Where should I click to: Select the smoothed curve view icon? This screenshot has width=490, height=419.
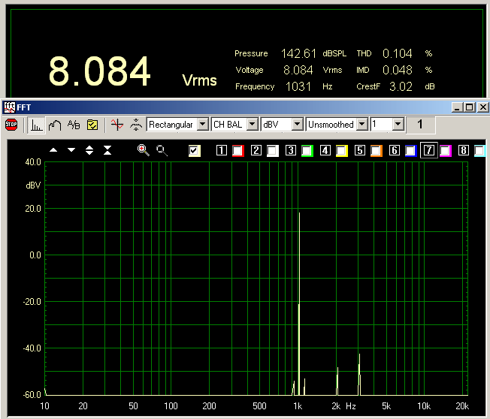coord(54,125)
